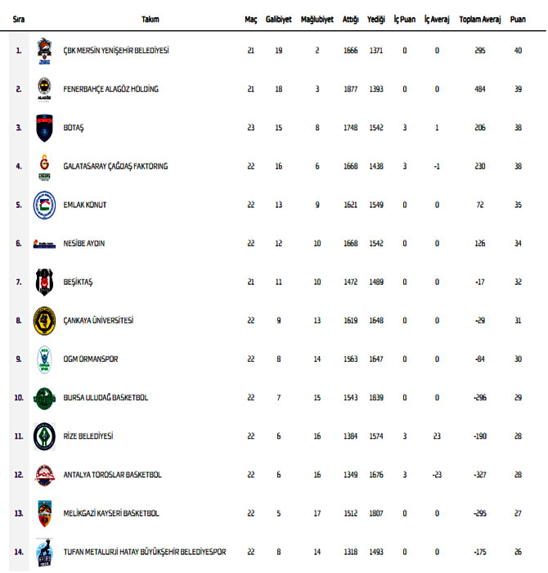Image resolution: width=548 pixels, height=573 pixels.
Task: Click the Sıra column header
Action: pyautogui.click(x=19, y=19)
